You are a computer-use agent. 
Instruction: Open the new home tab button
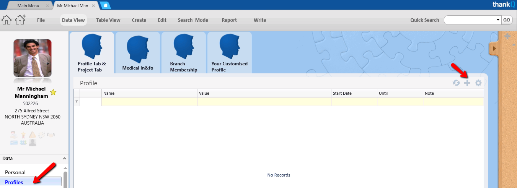click(x=105, y=5)
